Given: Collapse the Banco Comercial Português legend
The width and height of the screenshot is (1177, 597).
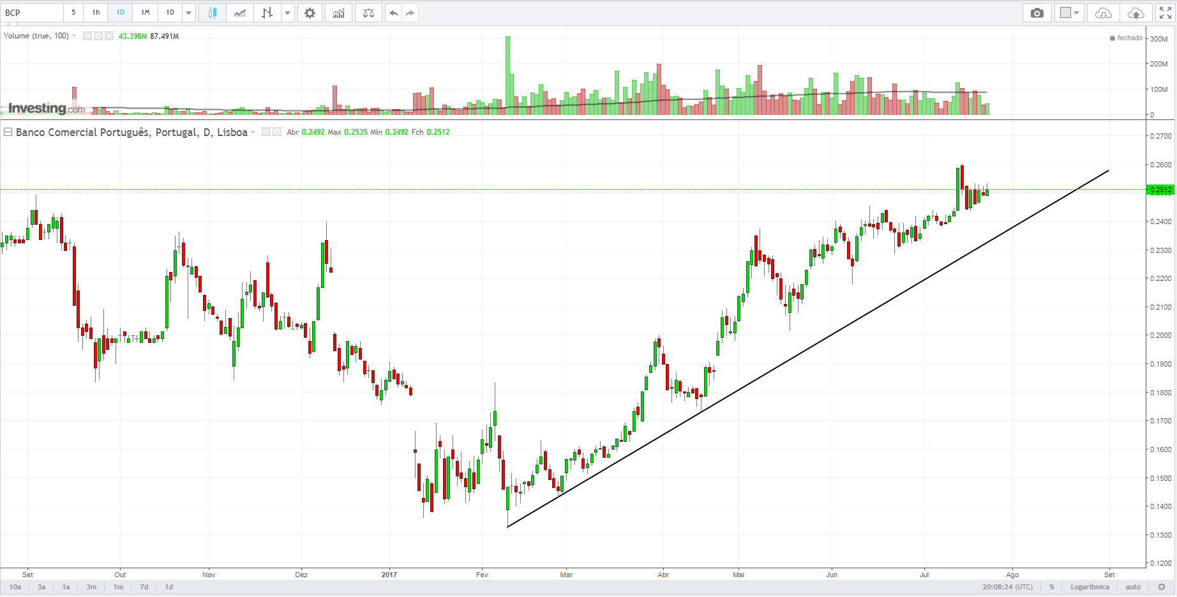Looking at the screenshot, I should click(x=8, y=132).
